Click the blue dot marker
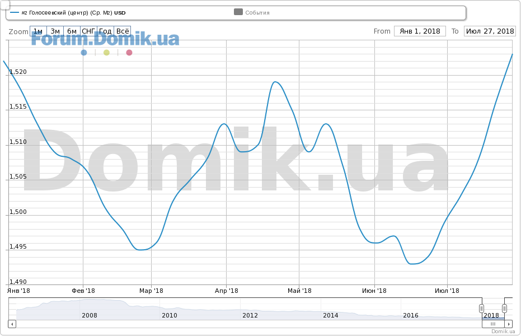Viewport: 521px width, 336px height. 84,53
